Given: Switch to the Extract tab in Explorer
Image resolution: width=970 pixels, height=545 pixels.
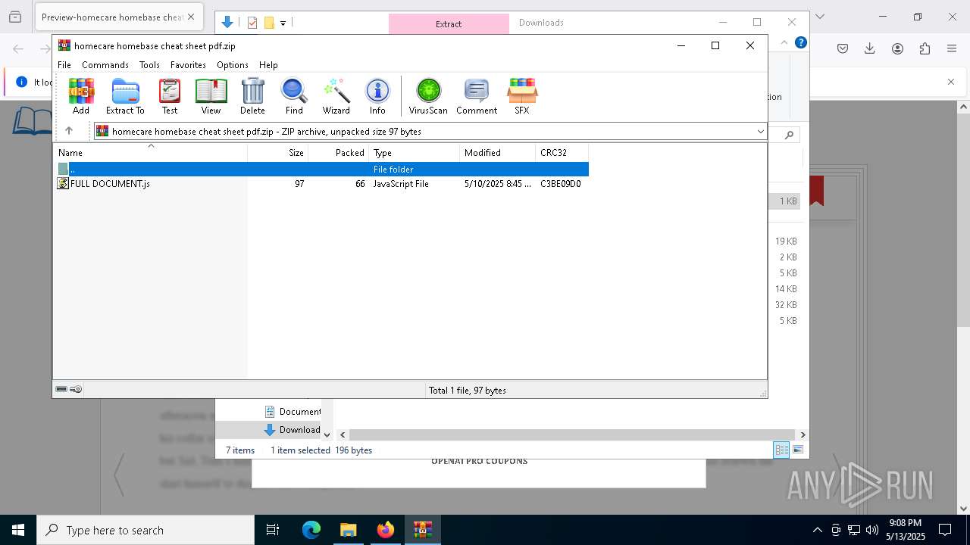Looking at the screenshot, I should coord(449,23).
